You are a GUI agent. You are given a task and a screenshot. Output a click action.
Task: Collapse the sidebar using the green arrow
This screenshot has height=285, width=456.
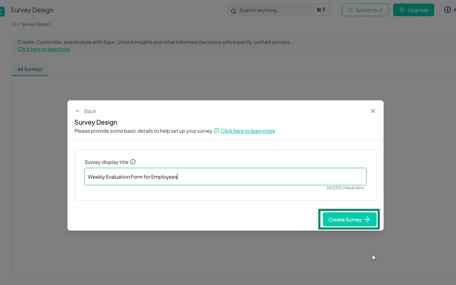click(2, 12)
